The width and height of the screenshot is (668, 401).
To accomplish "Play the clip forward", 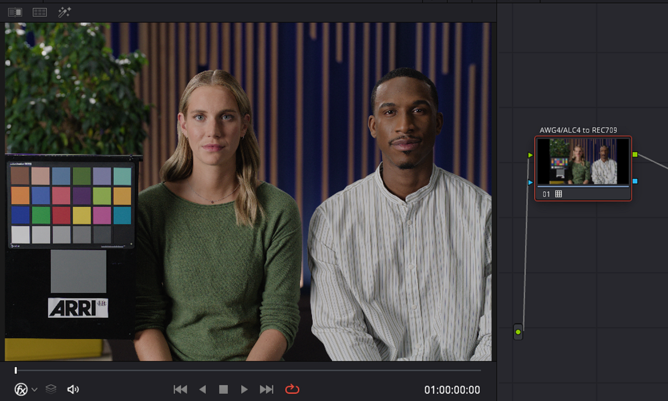I will 244,389.
